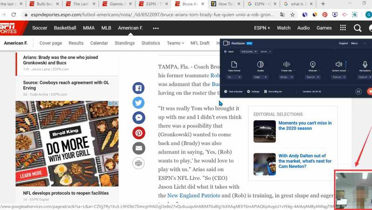Open NFL develops protocols to reopen facilities
Viewport: 372px width, 210px height.
coord(66,193)
